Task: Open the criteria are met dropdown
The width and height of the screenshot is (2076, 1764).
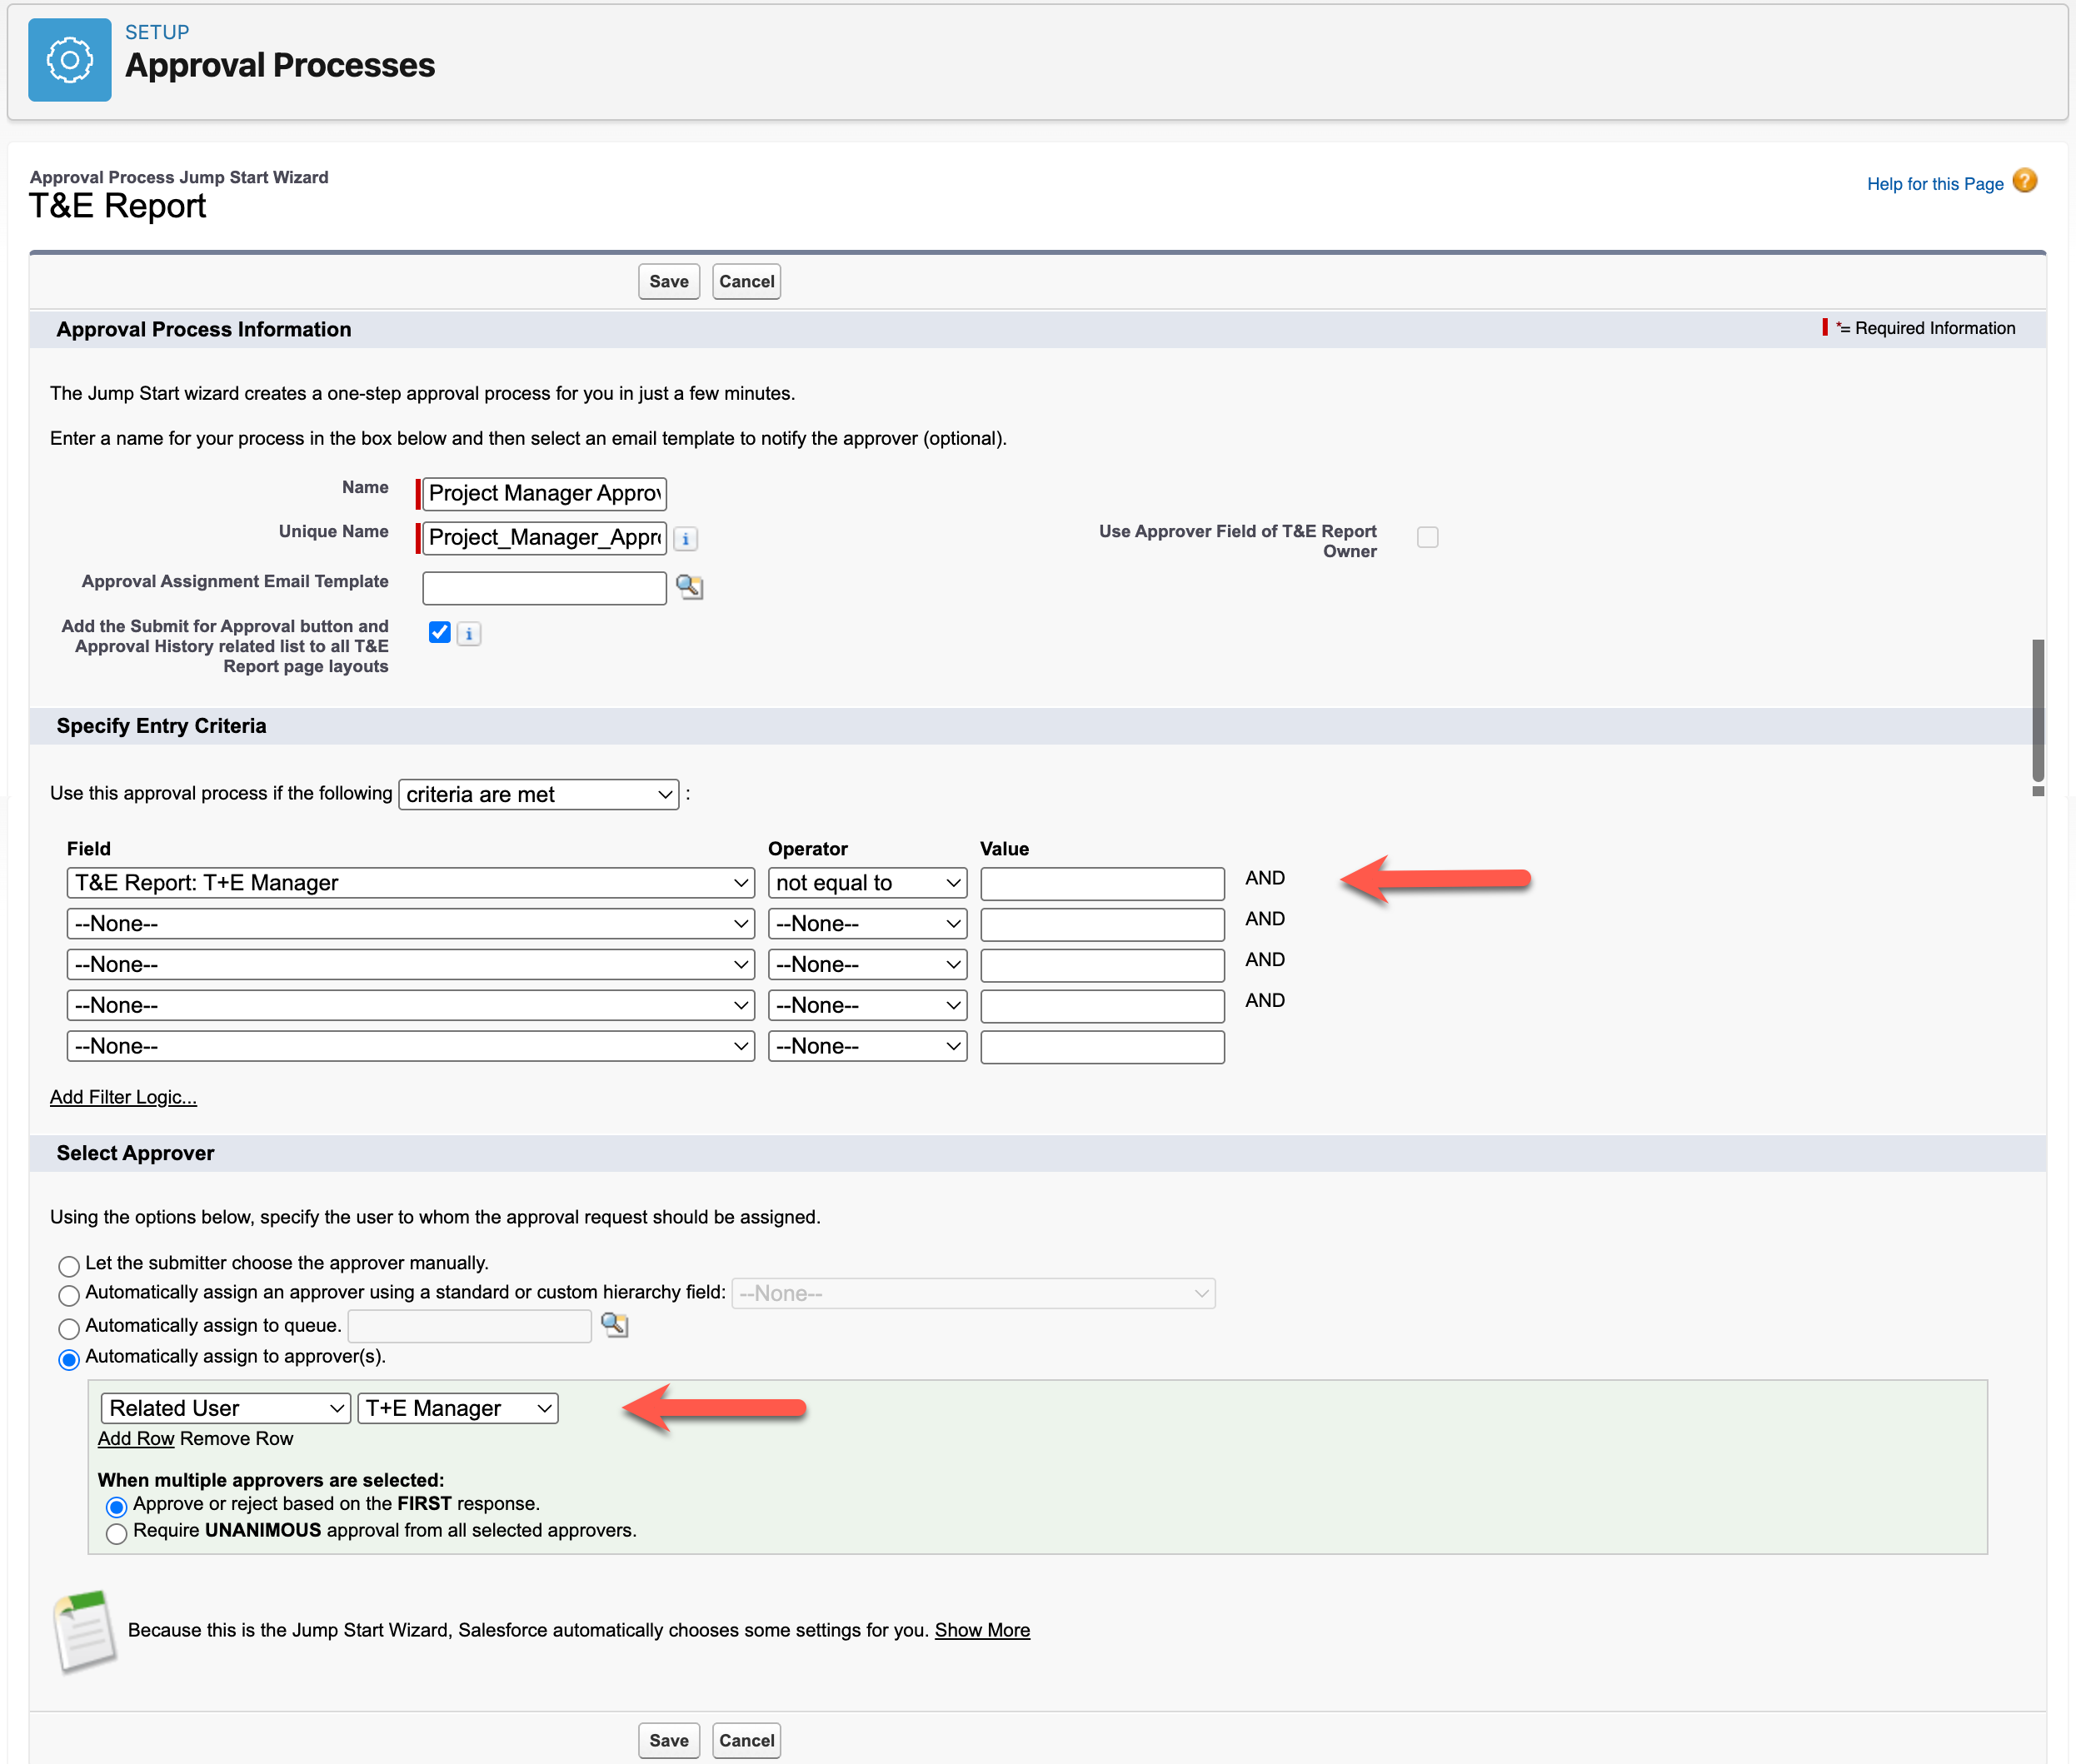Action: [538, 794]
